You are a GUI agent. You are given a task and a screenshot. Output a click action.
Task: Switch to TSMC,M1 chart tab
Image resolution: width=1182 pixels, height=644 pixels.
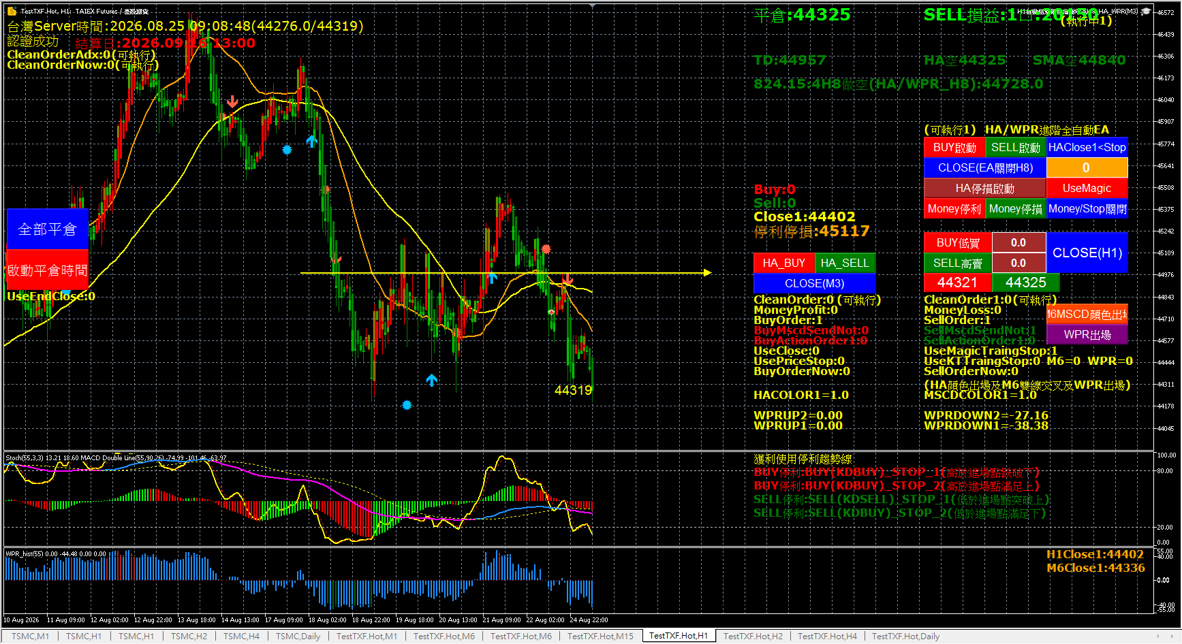[31, 637]
